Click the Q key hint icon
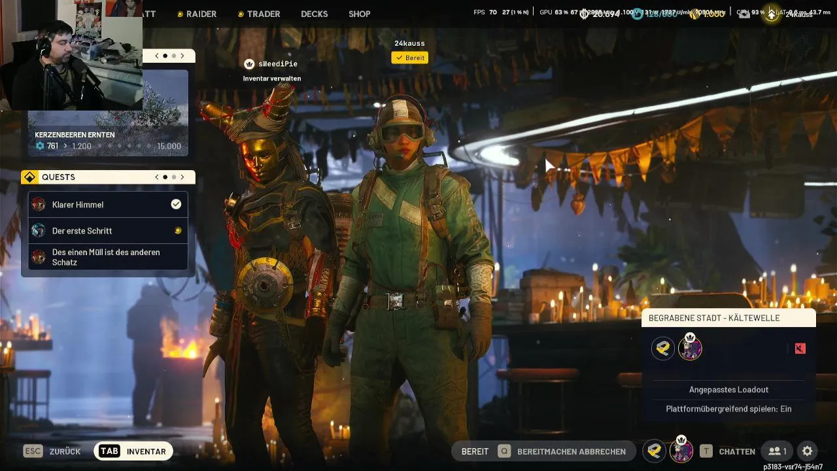This screenshot has width=837, height=471. 504,451
